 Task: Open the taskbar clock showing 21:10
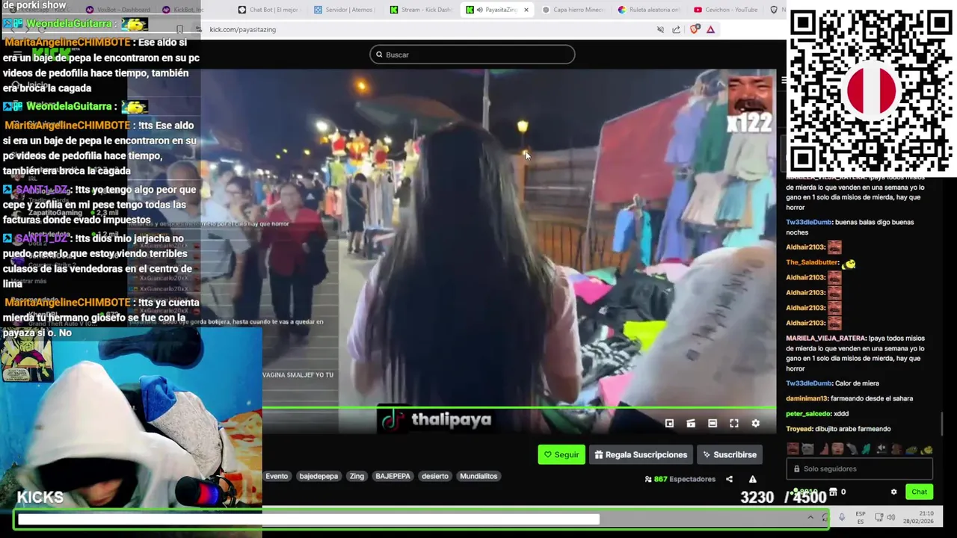[x=918, y=517]
